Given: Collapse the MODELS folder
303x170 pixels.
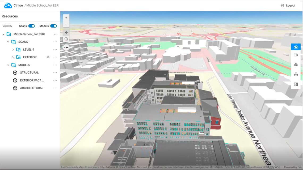Looking at the screenshot, I should (8, 65).
